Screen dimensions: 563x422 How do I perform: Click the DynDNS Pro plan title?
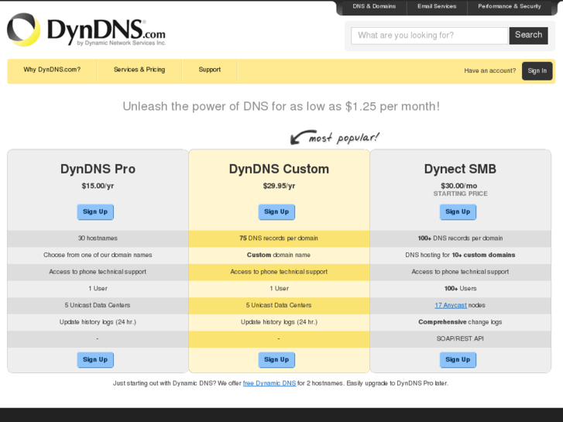[98, 169]
